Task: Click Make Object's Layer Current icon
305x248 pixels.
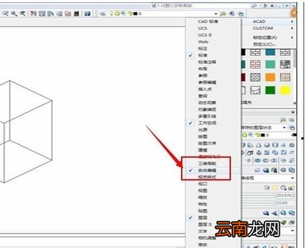Action: tap(223, 13)
